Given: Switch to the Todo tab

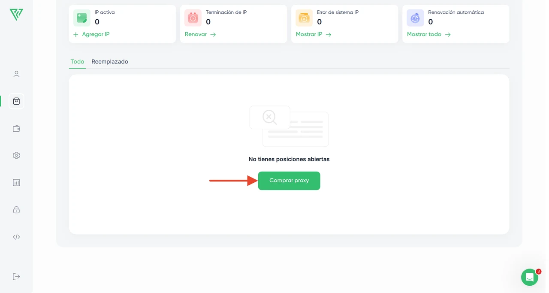Looking at the screenshot, I should (77, 62).
